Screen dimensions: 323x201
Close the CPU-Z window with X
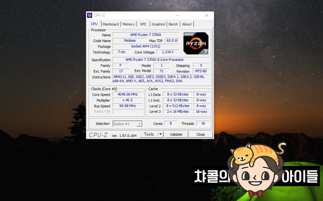point(206,15)
